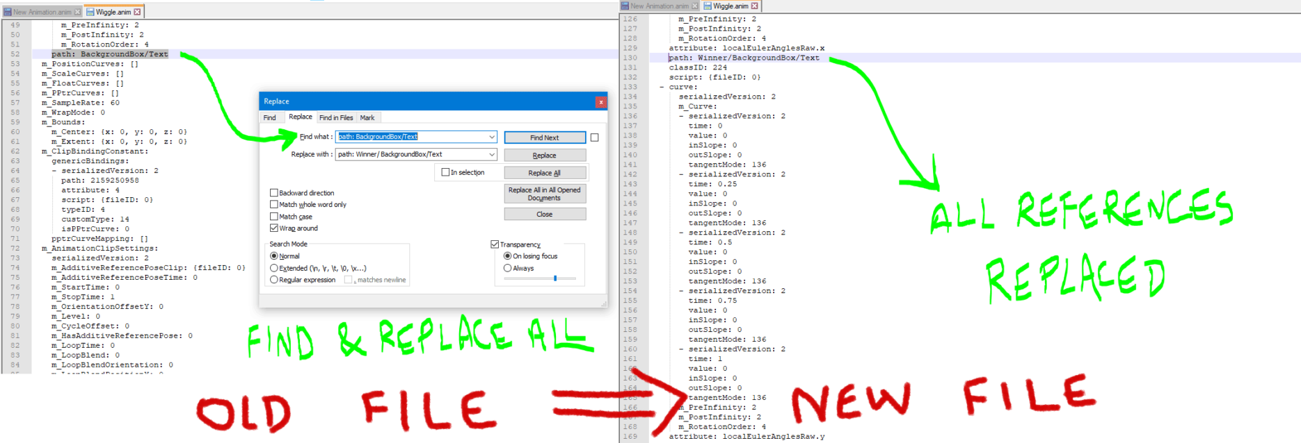The image size is (1301, 443).
Task: Select Regular expression search mode
Action: coord(274,280)
